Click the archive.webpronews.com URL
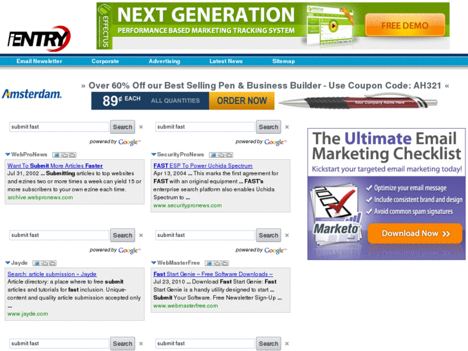 tap(41, 198)
